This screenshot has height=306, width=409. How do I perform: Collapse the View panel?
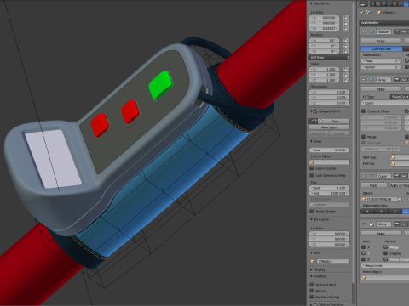click(x=311, y=141)
